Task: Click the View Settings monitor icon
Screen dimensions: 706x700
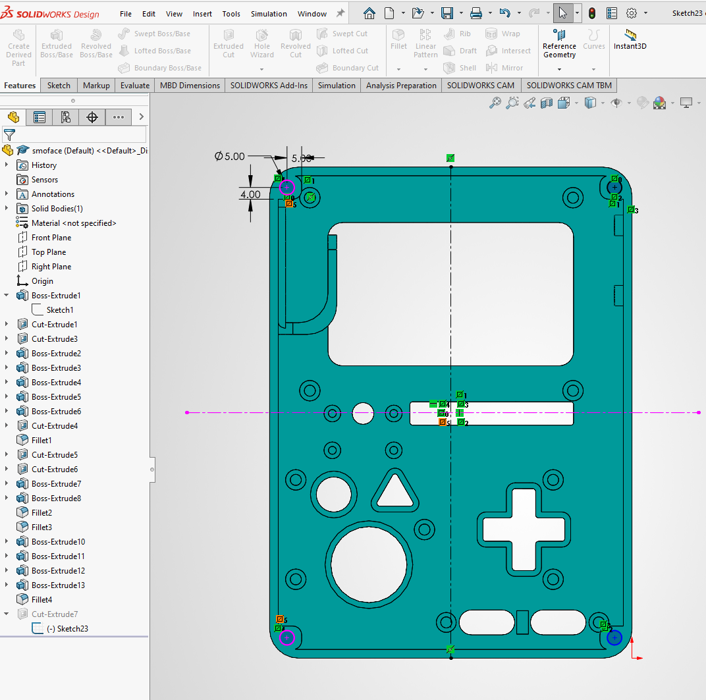Action: [686, 103]
